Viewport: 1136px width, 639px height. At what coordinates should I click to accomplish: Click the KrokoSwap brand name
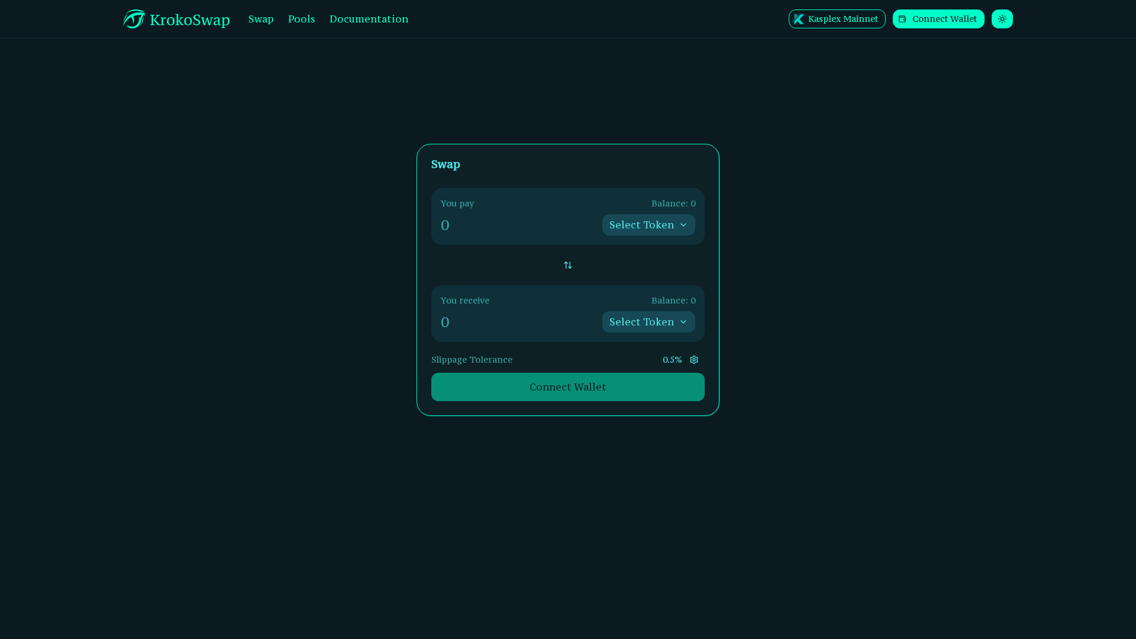190,20
